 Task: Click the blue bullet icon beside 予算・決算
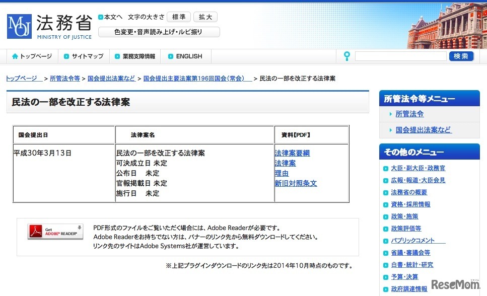[x=385, y=276]
